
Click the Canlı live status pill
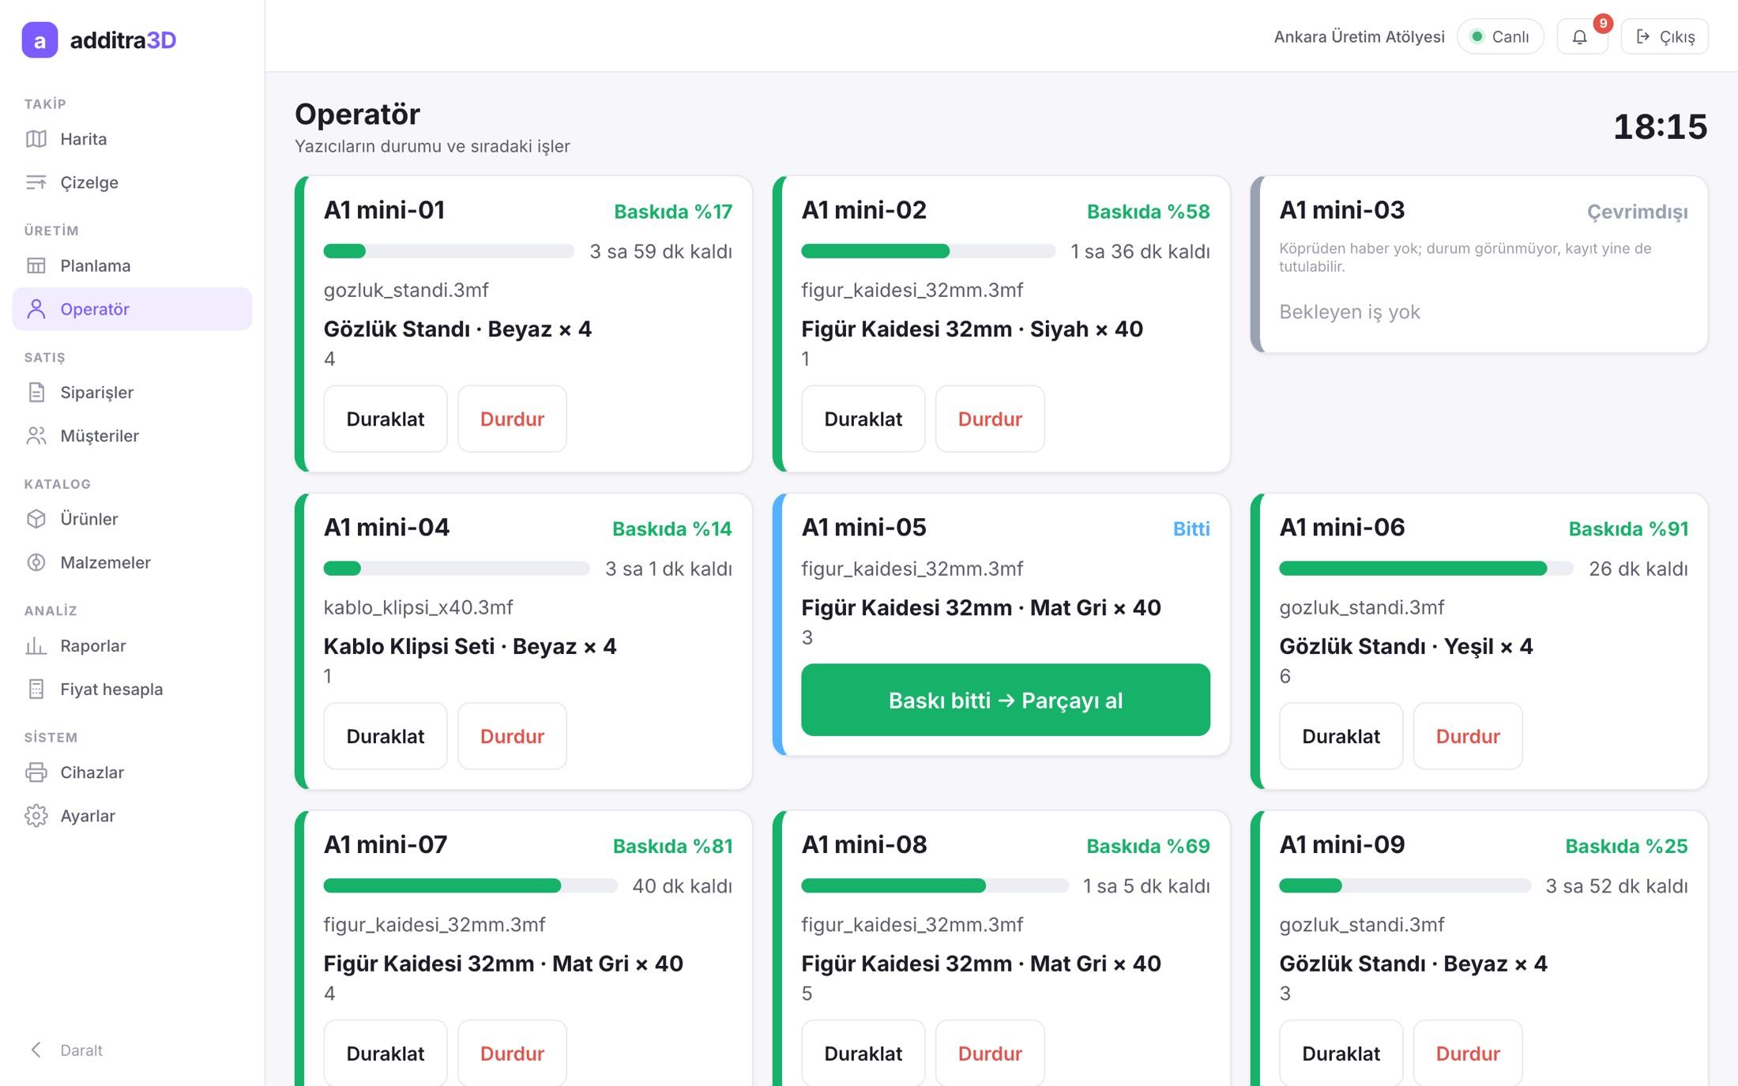coord(1500,36)
